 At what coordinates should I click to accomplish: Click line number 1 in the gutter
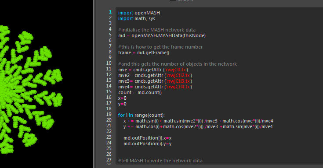[110, 12]
